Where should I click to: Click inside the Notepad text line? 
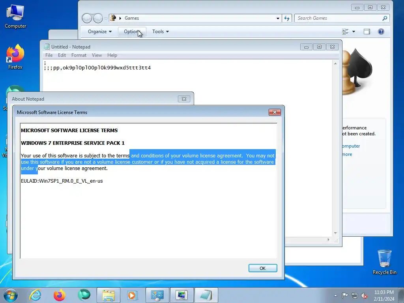coord(97,68)
